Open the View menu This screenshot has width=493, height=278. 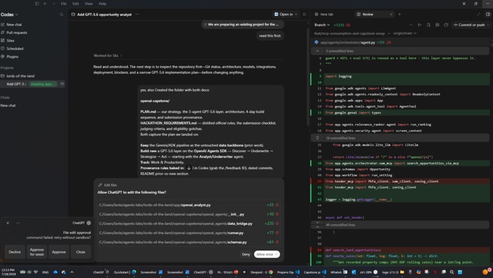(x=89, y=4)
